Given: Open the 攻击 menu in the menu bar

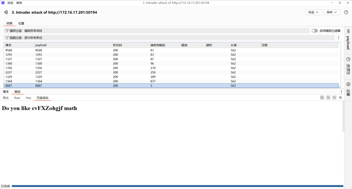Looking at the screenshot, I should [x=10, y=3].
